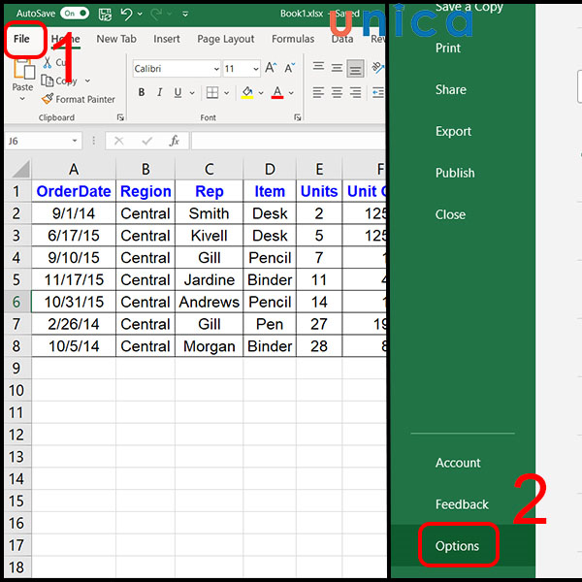
Task: Click the Paste clipboard icon
Action: pyautogui.click(x=21, y=73)
